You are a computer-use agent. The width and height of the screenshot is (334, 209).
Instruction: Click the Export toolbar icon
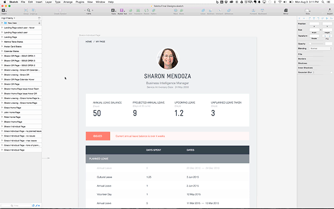tap(330, 10)
